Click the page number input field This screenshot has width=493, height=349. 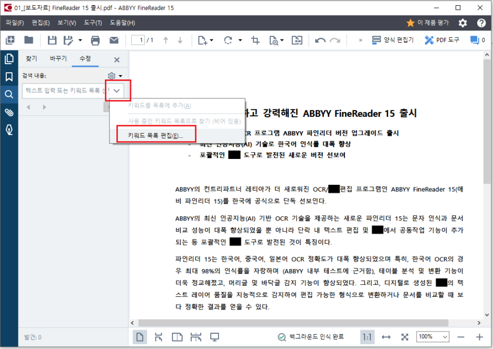pyautogui.click(x=137, y=40)
